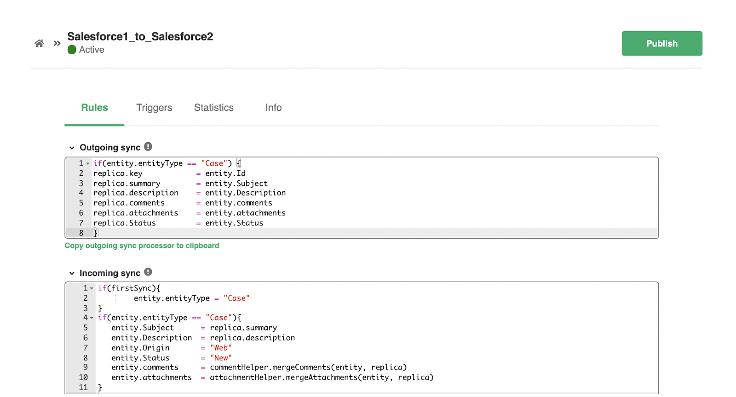This screenshot has width=736, height=397.
Task: Fold outgoing code block at line 1
Action: (x=88, y=163)
